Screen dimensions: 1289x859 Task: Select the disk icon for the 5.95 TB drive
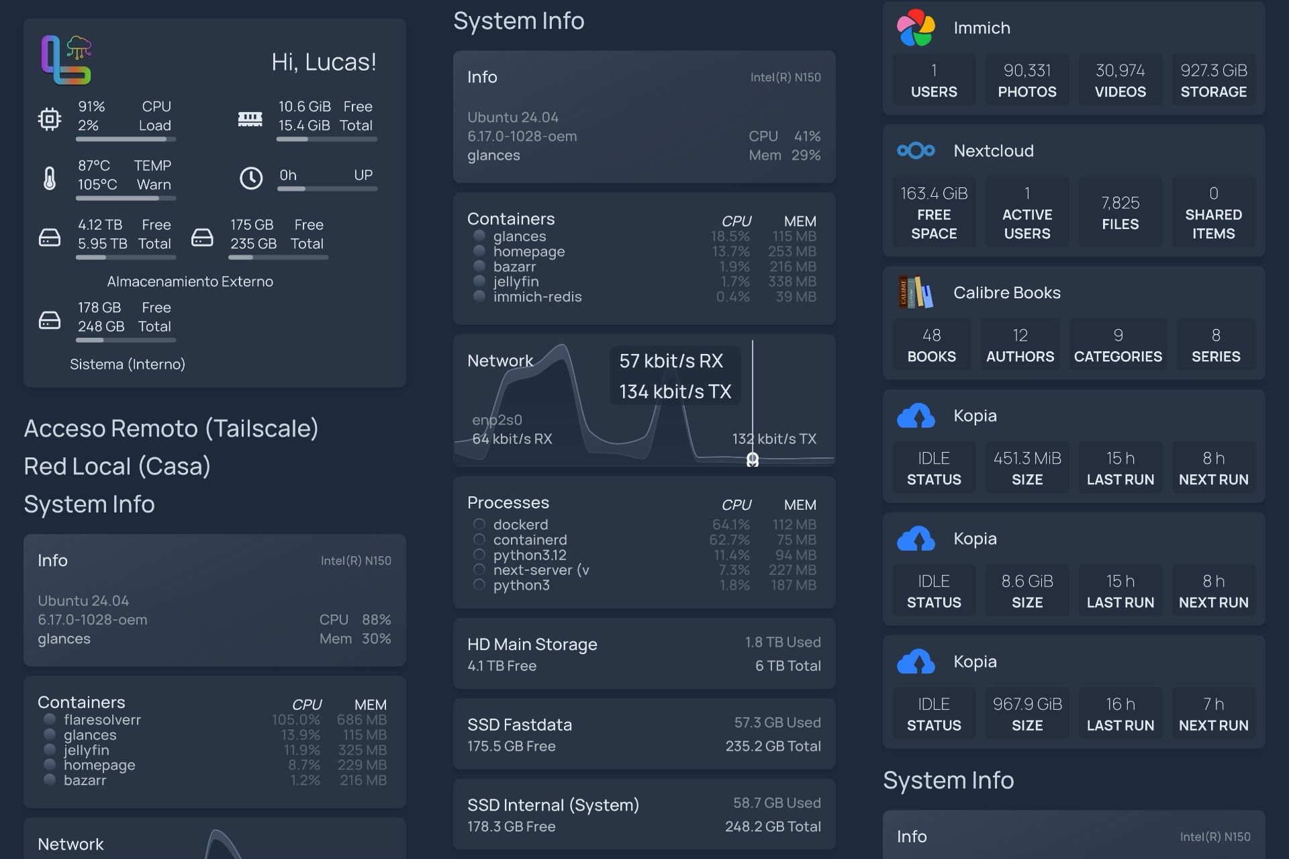tap(50, 237)
